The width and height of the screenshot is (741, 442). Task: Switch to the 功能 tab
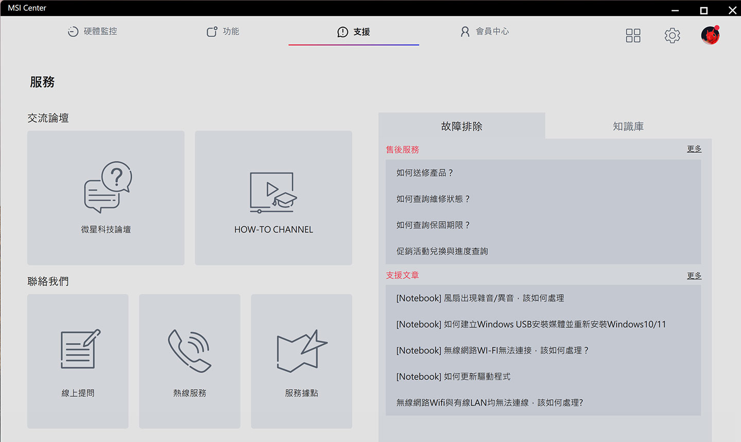tap(223, 31)
